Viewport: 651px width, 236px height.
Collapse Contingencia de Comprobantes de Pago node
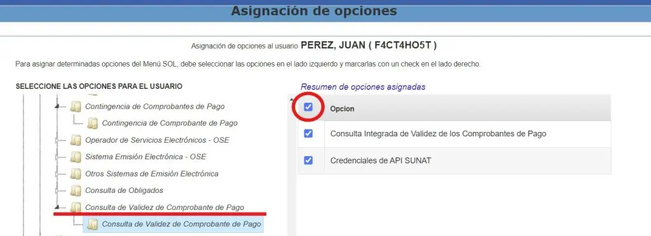57,107
